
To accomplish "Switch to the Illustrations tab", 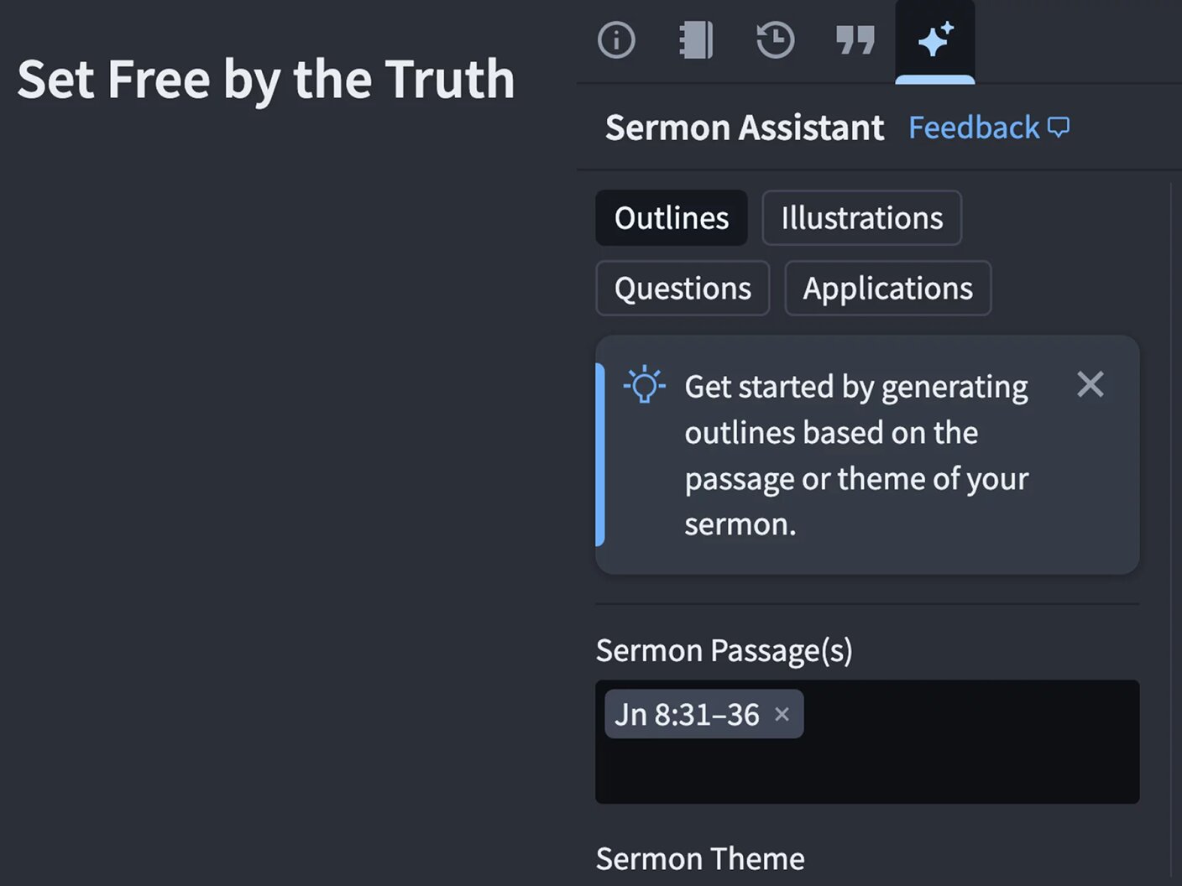I will click(862, 218).
